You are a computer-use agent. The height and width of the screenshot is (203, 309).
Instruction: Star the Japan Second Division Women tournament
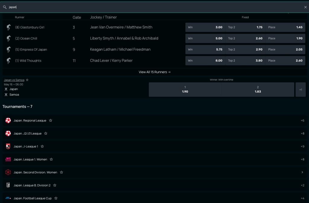coord(62,172)
